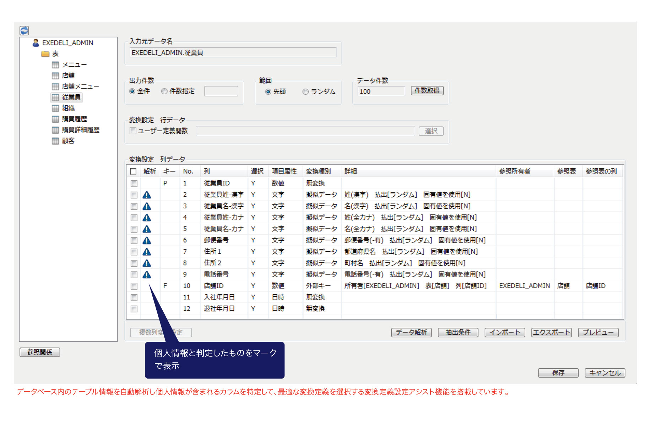The width and height of the screenshot is (651, 425).
Task: Select the EXEDELI_ADMIN user icon
Action: coord(36,43)
